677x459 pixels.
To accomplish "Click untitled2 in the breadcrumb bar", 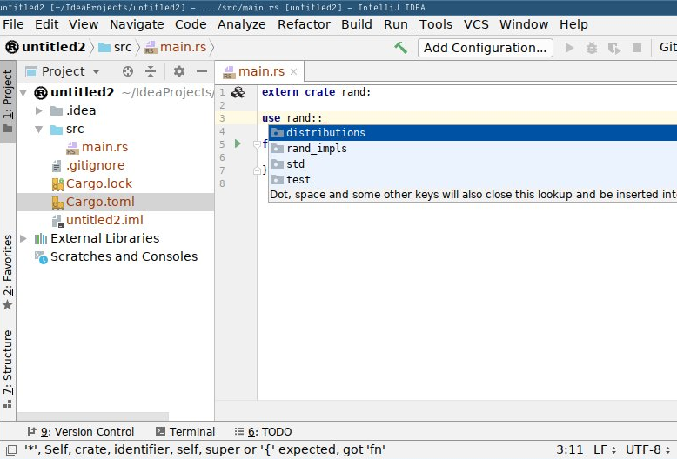I will click(x=46, y=47).
